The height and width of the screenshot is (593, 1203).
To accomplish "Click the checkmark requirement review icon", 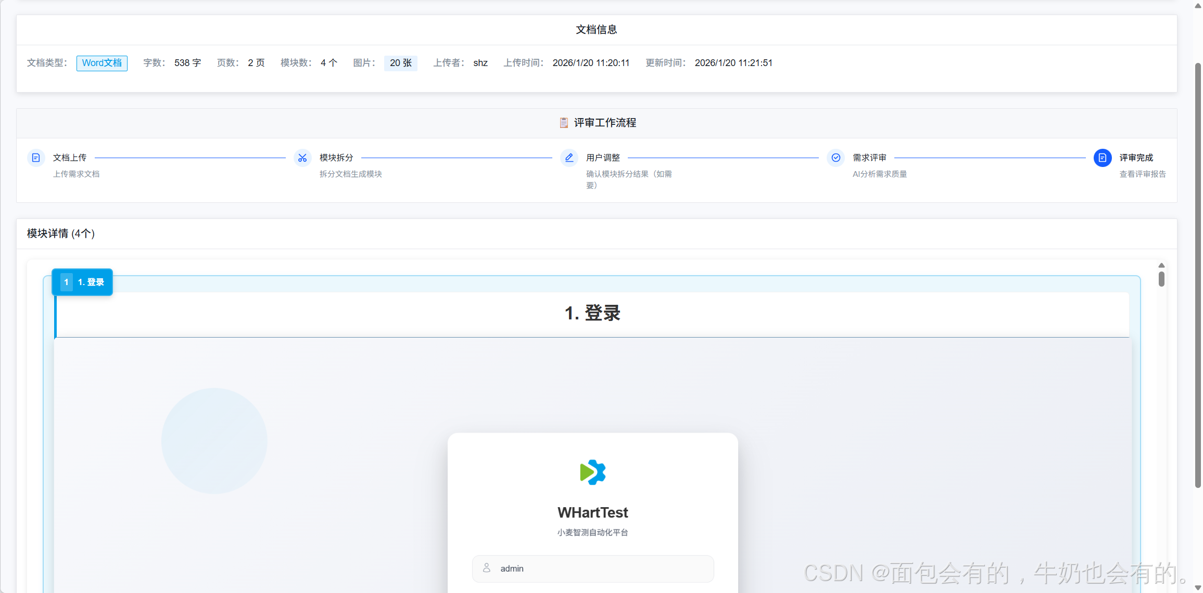I will [x=835, y=158].
